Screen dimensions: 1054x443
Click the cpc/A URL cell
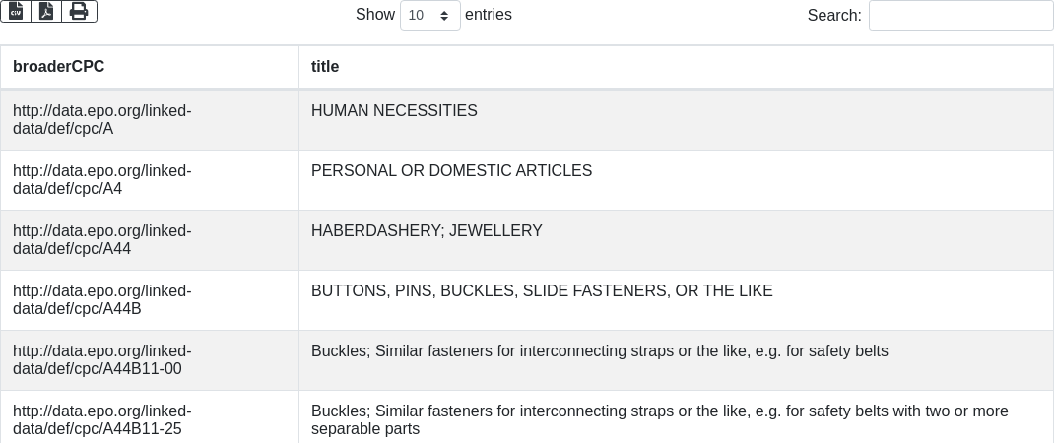102,120
